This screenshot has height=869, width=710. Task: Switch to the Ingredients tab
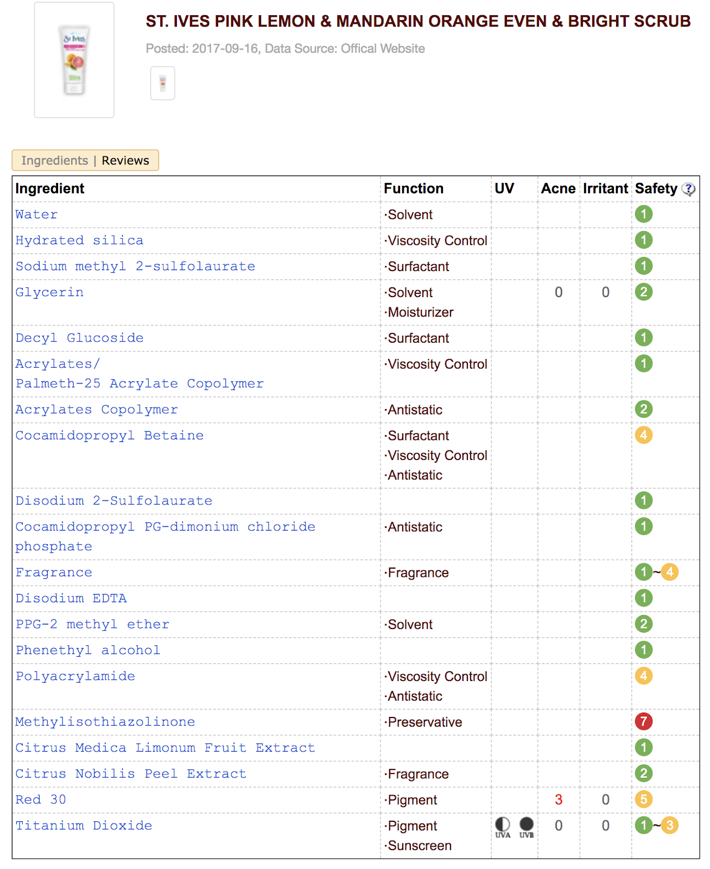coord(55,161)
